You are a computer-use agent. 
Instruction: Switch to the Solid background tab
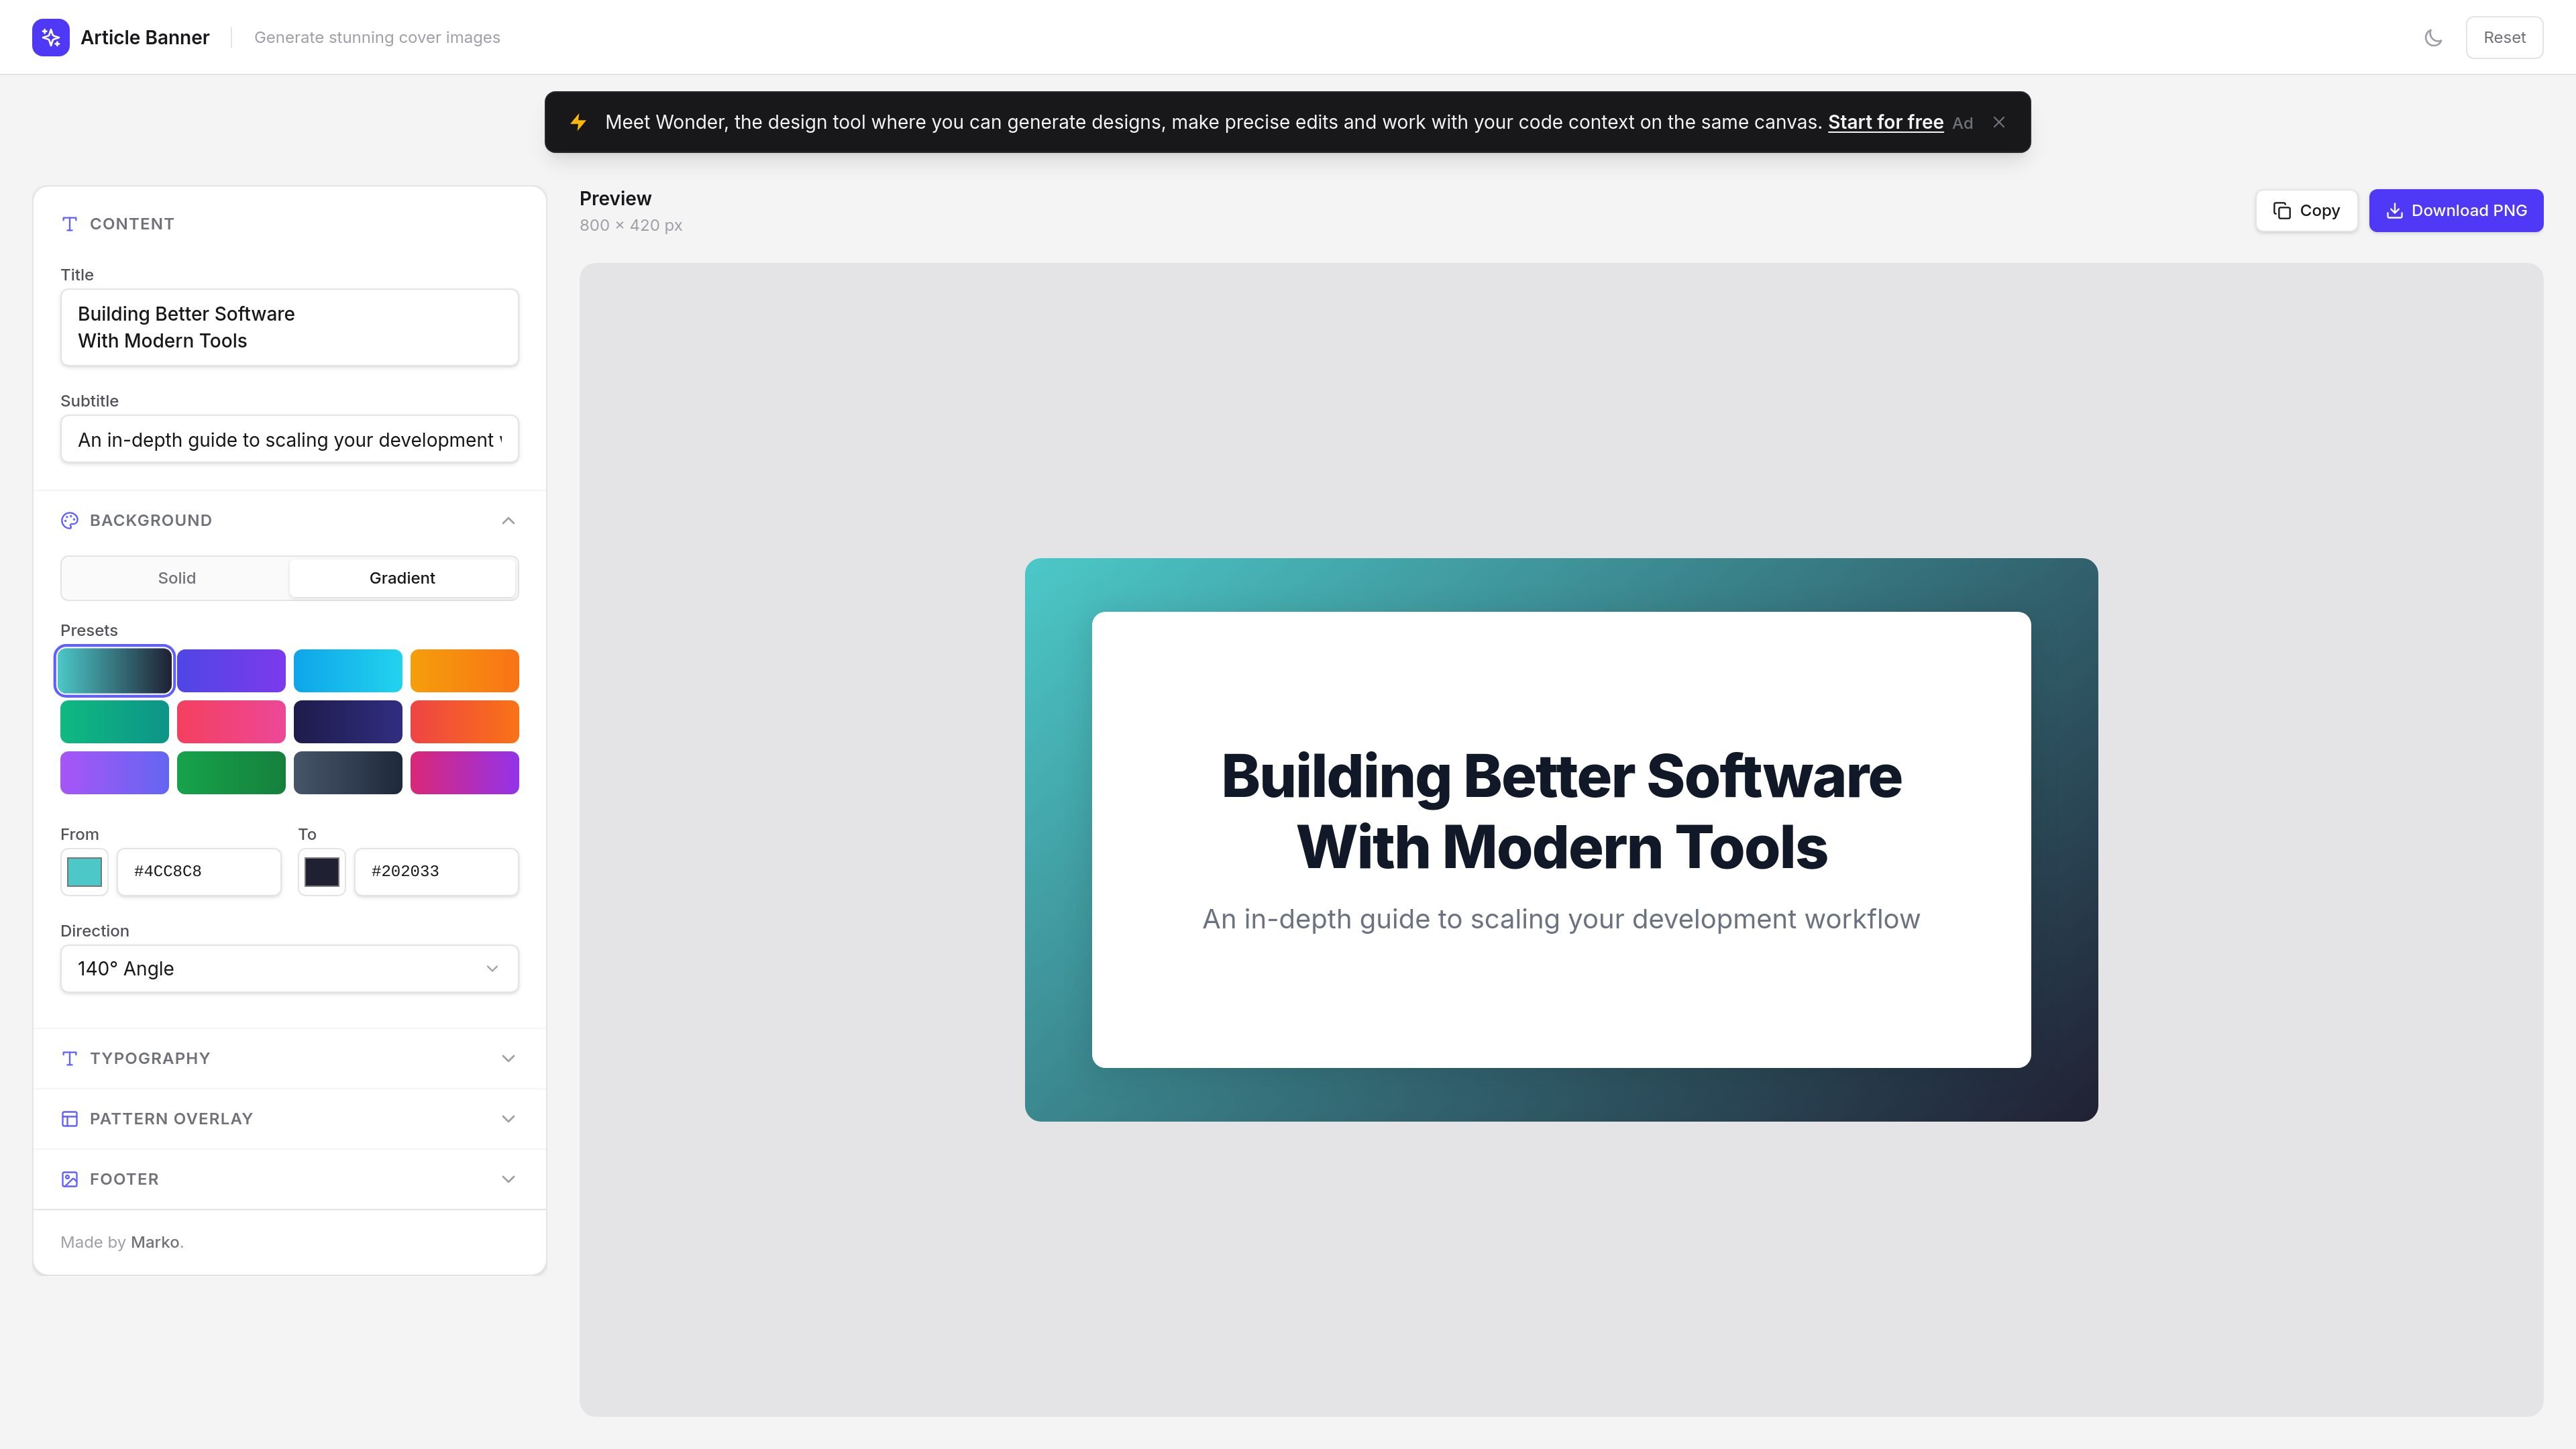coord(177,578)
